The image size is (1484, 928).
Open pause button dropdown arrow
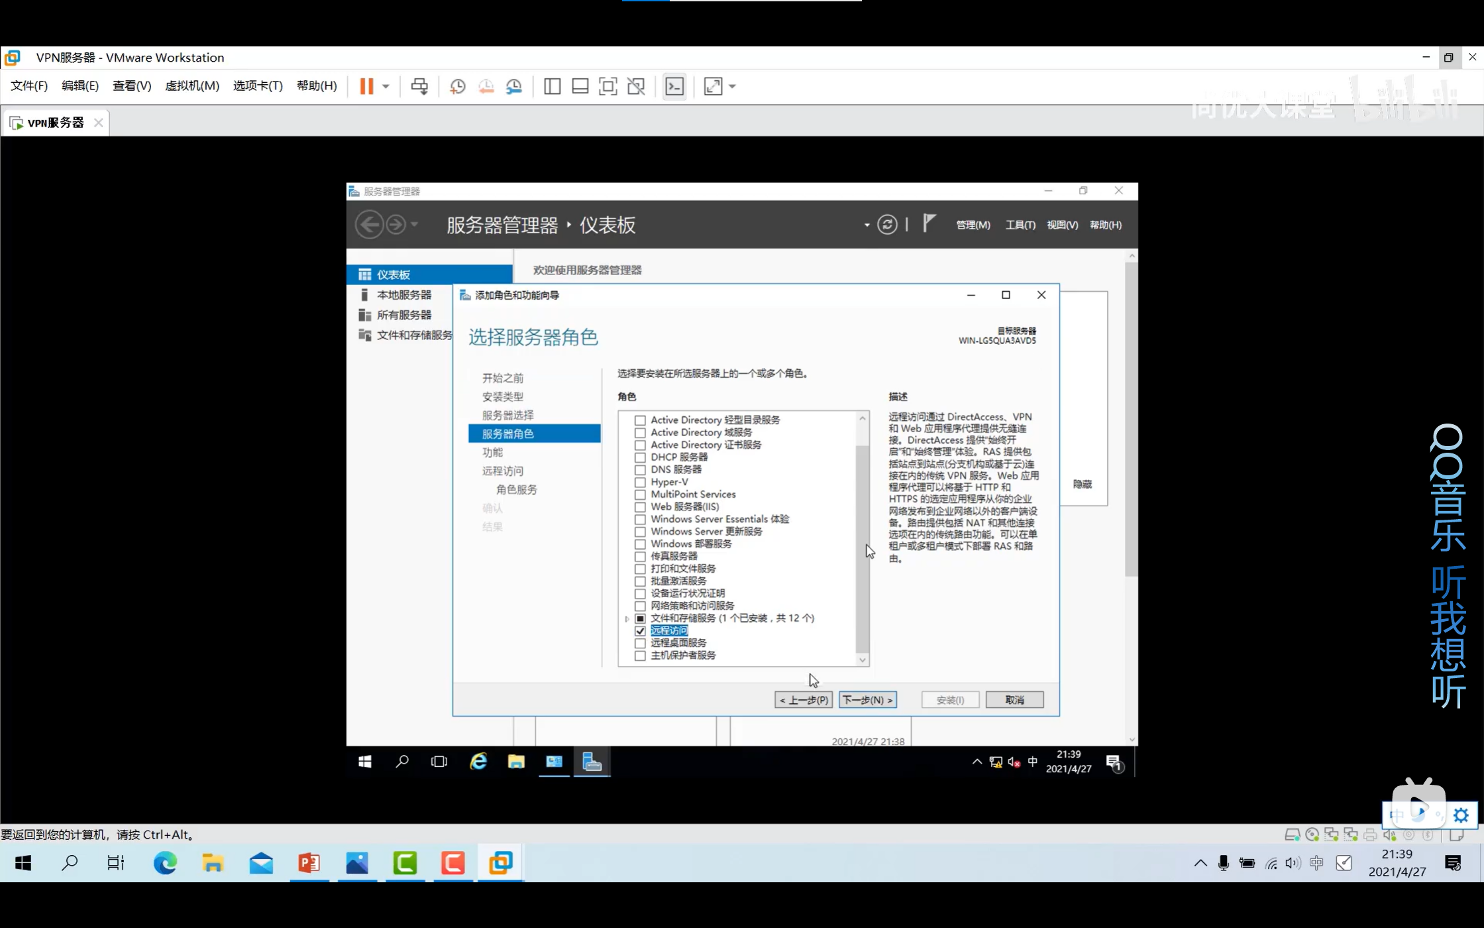386,86
